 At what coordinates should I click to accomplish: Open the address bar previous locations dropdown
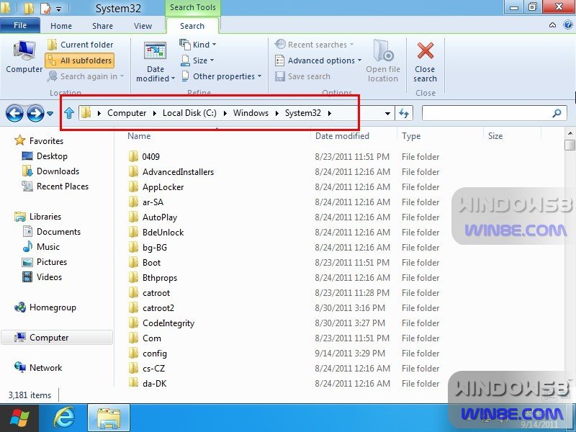387,114
